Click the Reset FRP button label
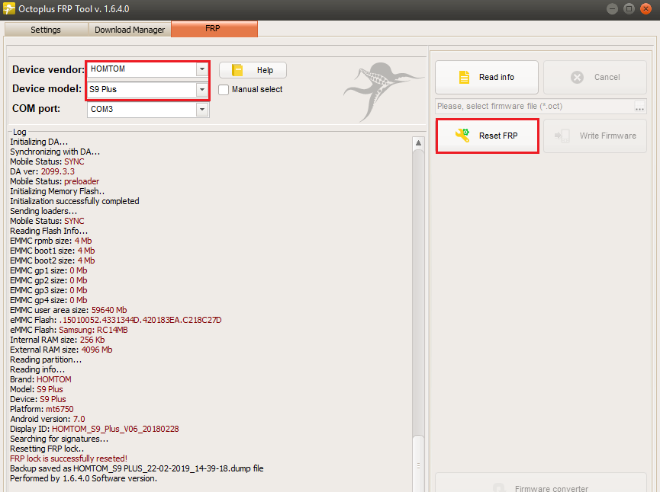Screen dimensions: 660x492 (498, 136)
